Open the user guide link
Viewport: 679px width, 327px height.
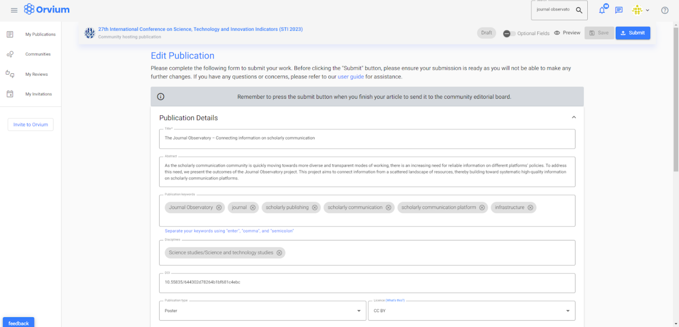click(351, 77)
